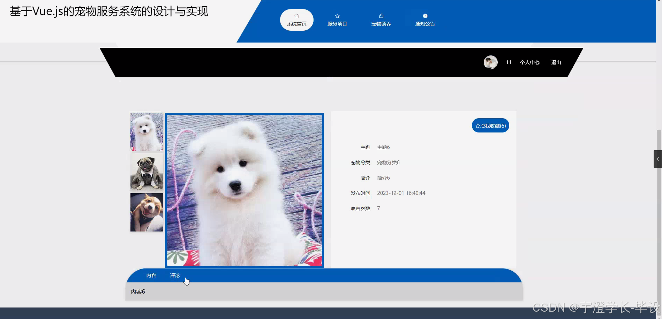Viewport: 662px width, 319px height.
Task: Click the notice icon above 通知公告
Action: point(425,15)
